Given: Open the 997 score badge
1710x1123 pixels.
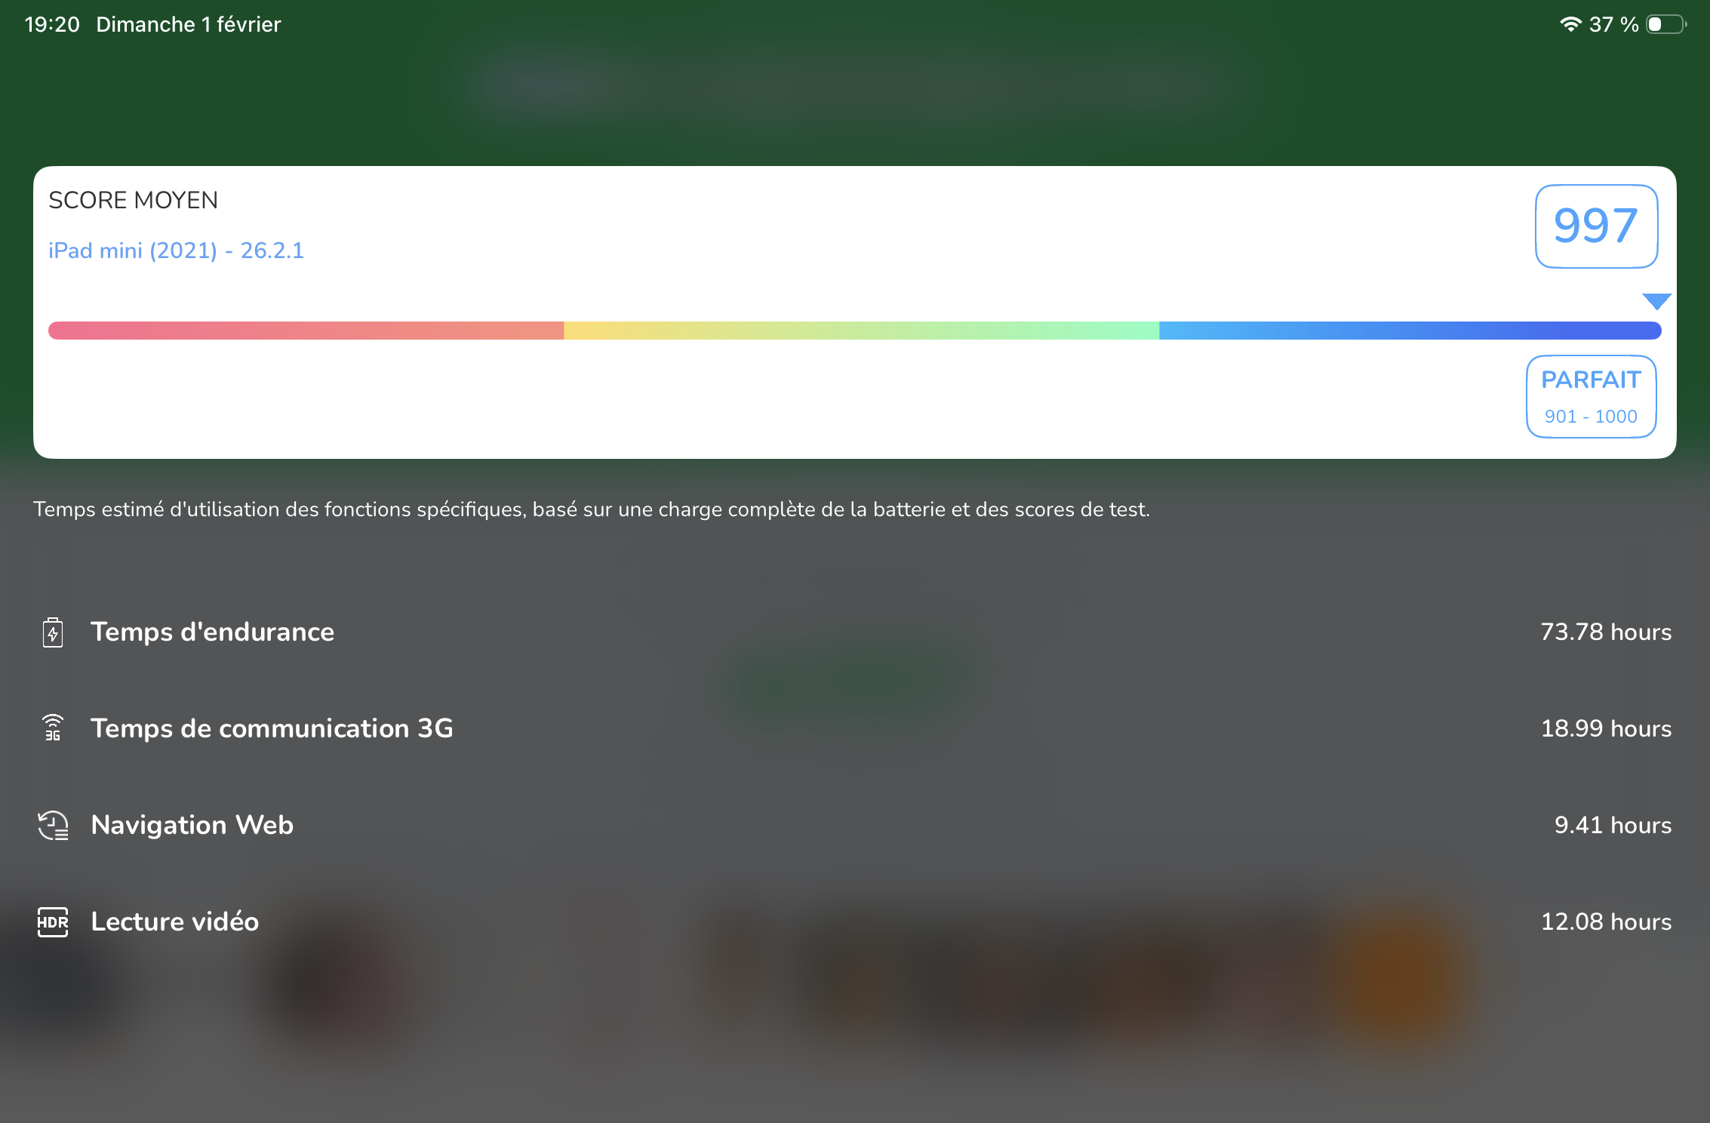Looking at the screenshot, I should pos(1596,226).
